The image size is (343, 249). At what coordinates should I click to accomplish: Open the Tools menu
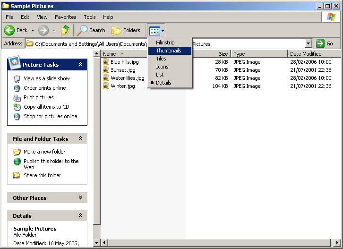click(90, 17)
